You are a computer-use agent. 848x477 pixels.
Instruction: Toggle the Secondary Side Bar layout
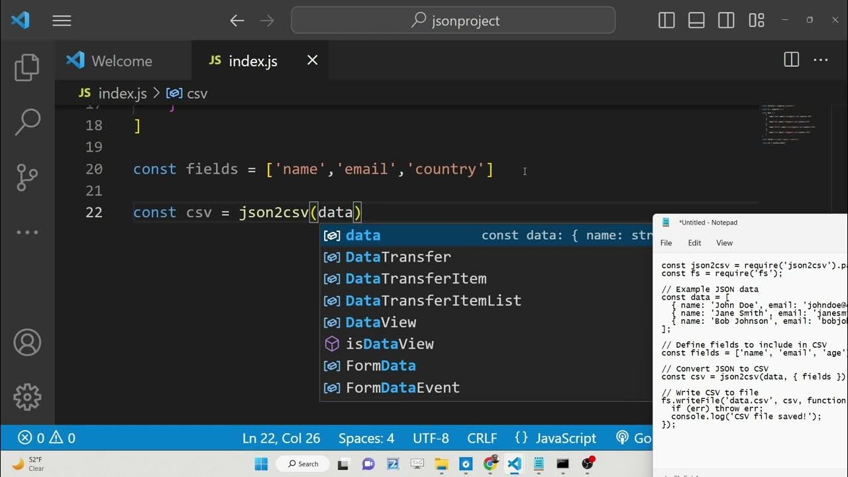click(x=726, y=21)
